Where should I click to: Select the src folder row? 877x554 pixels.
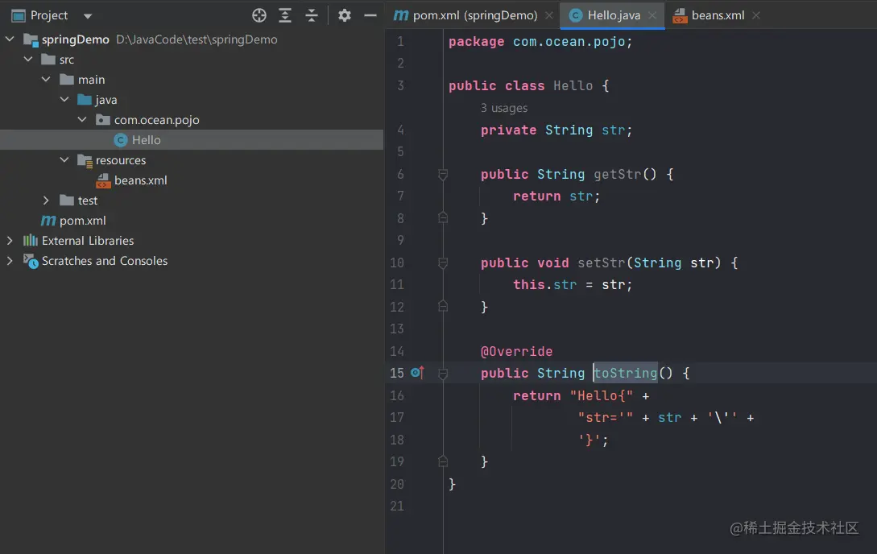point(192,60)
